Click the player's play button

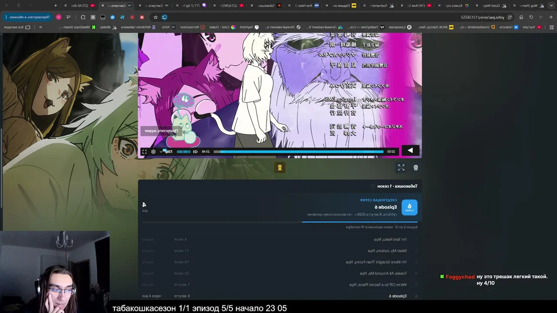point(410,150)
